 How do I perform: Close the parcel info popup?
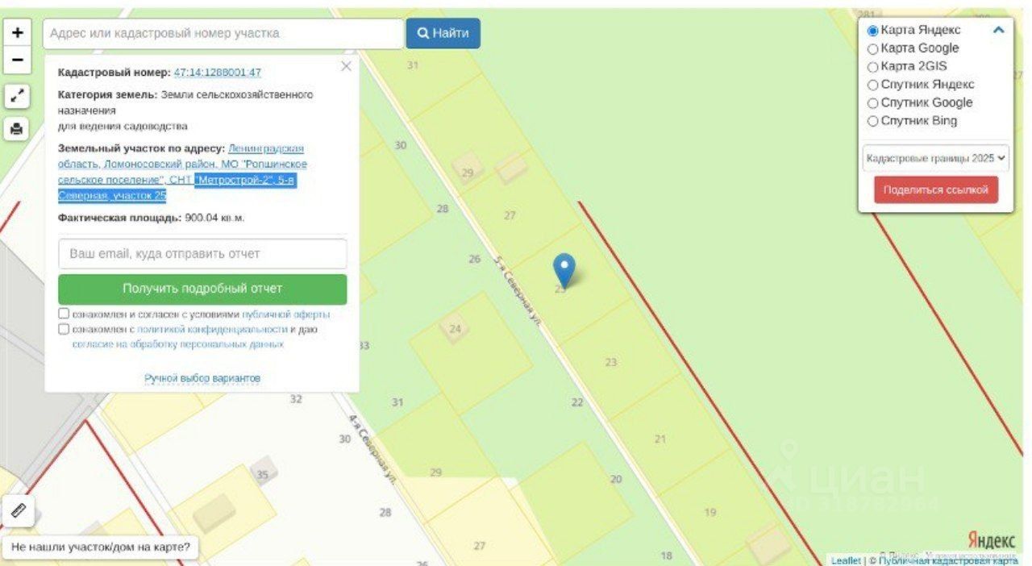(346, 66)
